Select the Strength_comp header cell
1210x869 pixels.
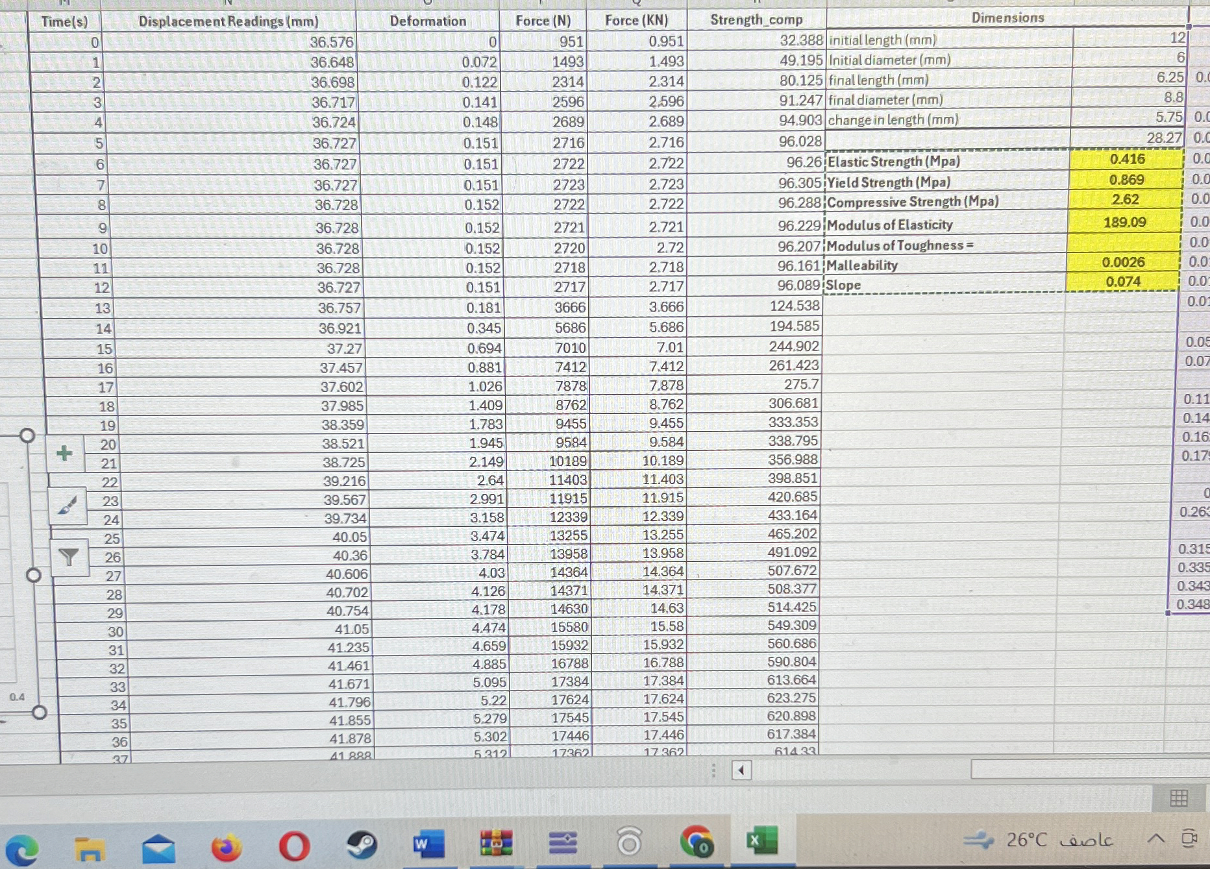[756, 19]
